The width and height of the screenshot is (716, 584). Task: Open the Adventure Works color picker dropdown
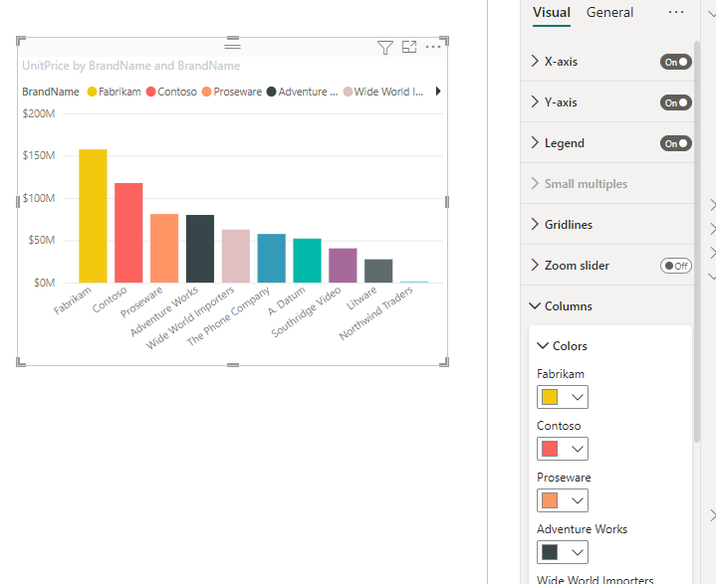pos(563,552)
